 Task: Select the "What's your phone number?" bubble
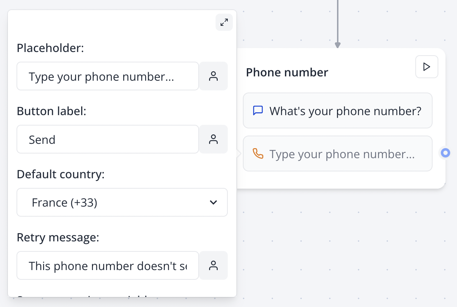tap(338, 110)
